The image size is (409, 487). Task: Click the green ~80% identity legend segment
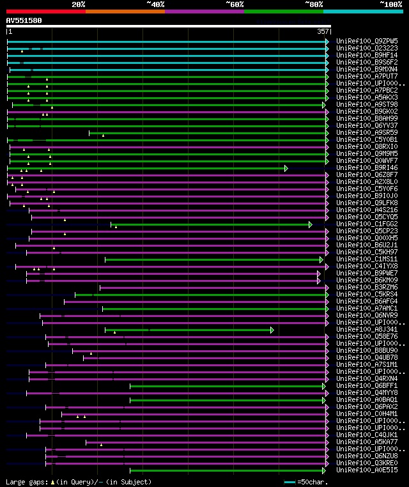pos(284,12)
